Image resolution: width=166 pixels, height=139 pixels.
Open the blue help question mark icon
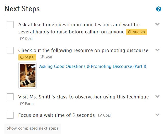pyautogui.click(x=159, y=9)
